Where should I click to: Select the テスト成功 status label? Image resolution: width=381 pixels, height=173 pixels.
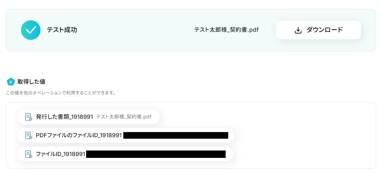(x=62, y=30)
